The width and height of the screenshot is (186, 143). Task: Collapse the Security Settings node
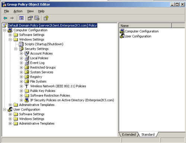[16, 49]
